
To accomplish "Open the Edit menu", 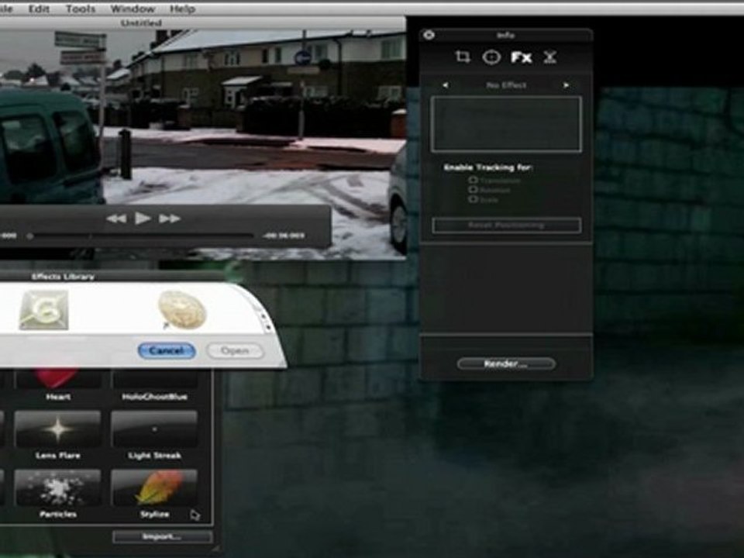I will (x=39, y=9).
